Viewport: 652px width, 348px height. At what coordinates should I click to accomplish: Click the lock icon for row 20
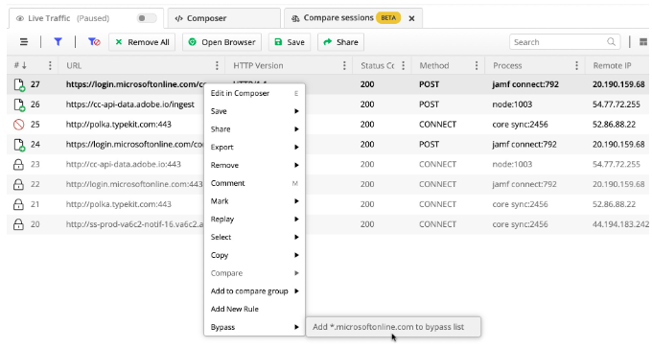click(x=18, y=224)
